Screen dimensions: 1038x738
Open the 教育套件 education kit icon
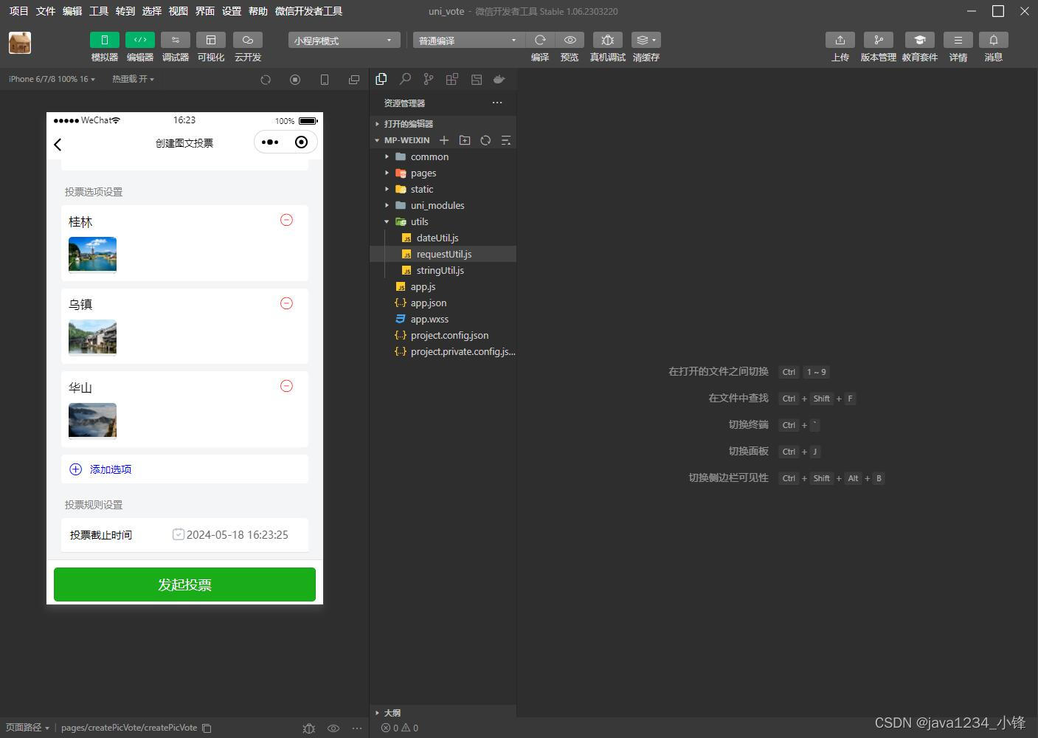919,40
